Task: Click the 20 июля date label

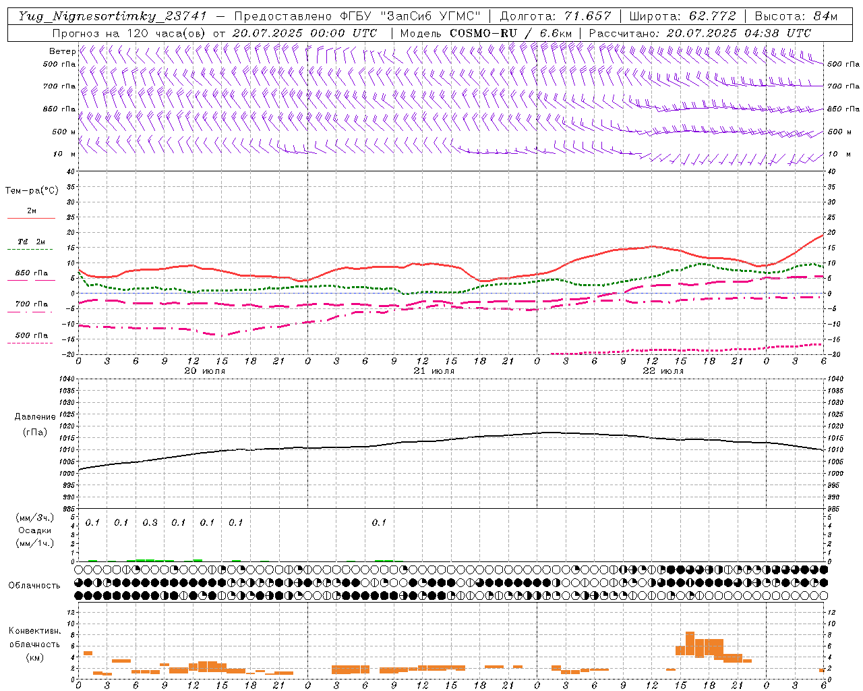Action: (x=204, y=370)
